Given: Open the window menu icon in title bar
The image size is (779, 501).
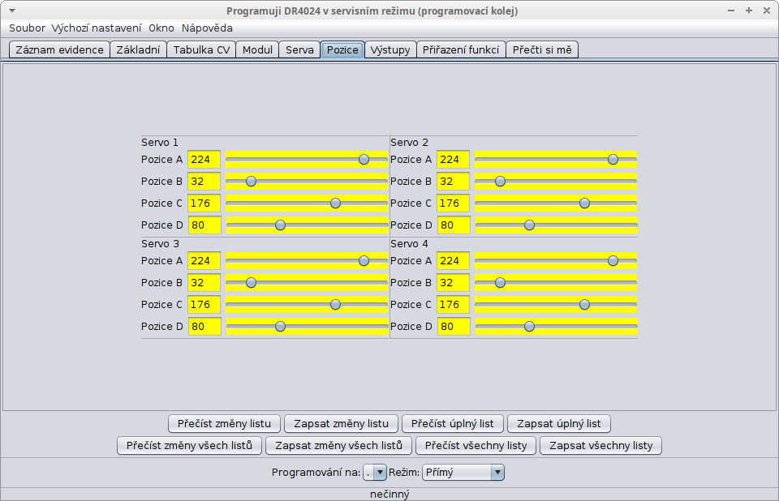Looking at the screenshot, I should pyautogui.click(x=11, y=11).
